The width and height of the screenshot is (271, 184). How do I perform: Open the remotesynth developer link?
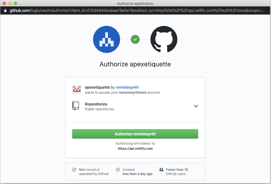pyautogui.click(x=127, y=87)
